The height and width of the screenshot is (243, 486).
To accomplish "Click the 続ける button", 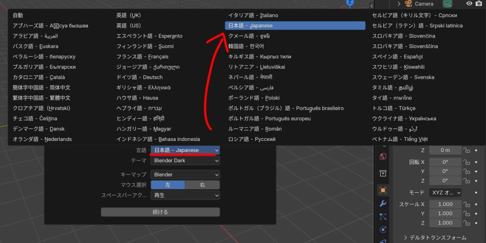I will pyautogui.click(x=160, y=212).
